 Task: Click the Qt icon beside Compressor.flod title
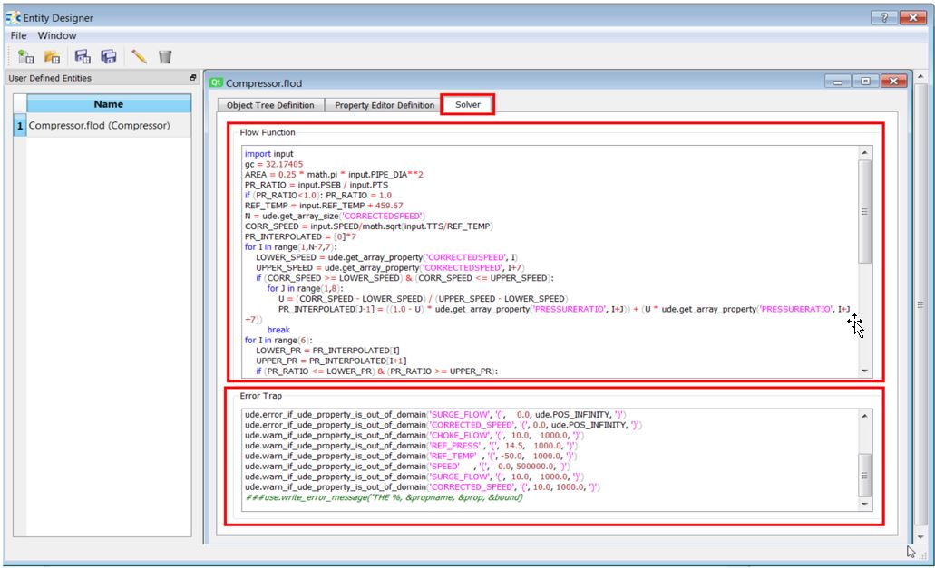216,82
